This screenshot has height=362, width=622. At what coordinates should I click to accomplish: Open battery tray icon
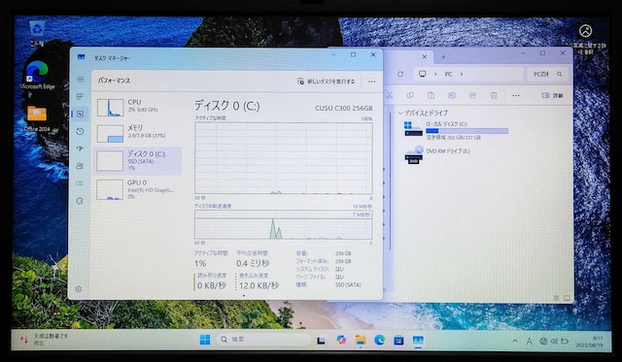point(564,341)
